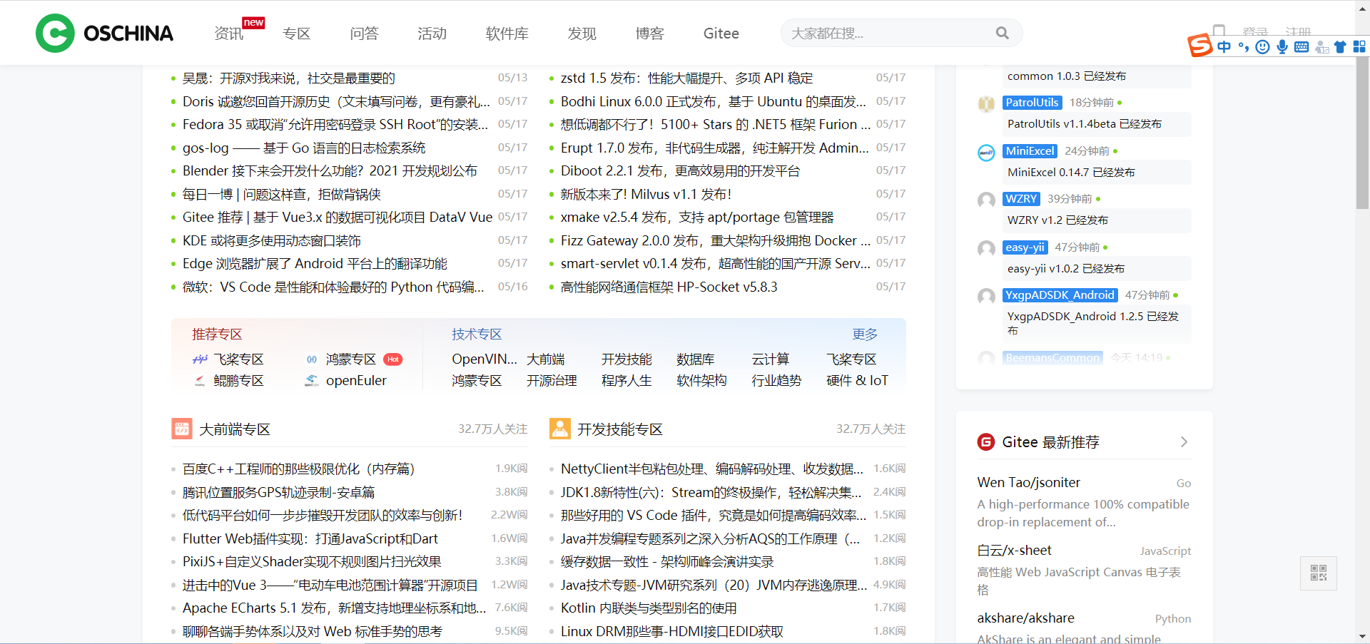Open the 云计算 tech zone link

(x=771, y=359)
